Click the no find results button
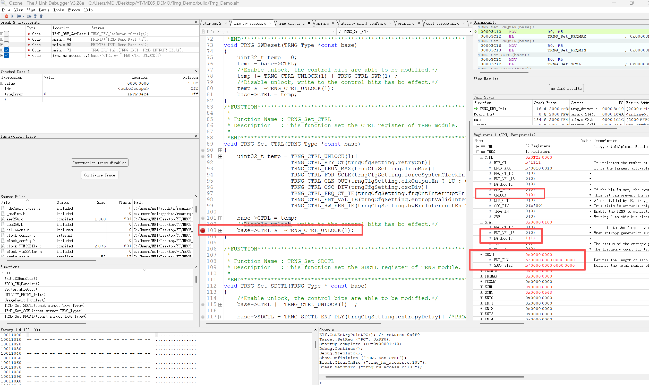This screenshot has height=385, width=649. pos(566,88)
